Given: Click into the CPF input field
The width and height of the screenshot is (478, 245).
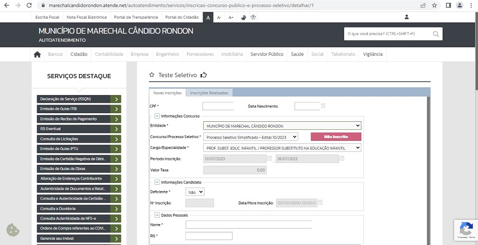Looking at the screenshot, I should click(x=218, y=106).
